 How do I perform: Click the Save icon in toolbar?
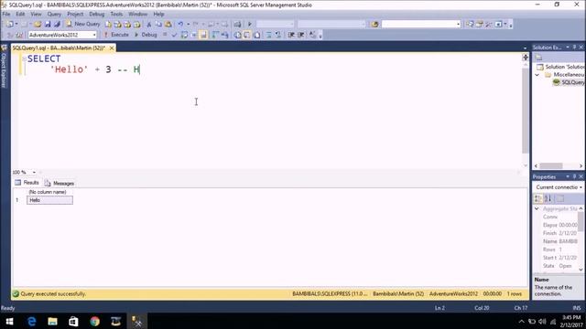point(48,24)
